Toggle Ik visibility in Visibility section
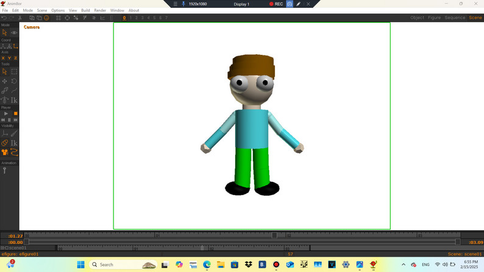The image size is (484, 272). [14, 143]
